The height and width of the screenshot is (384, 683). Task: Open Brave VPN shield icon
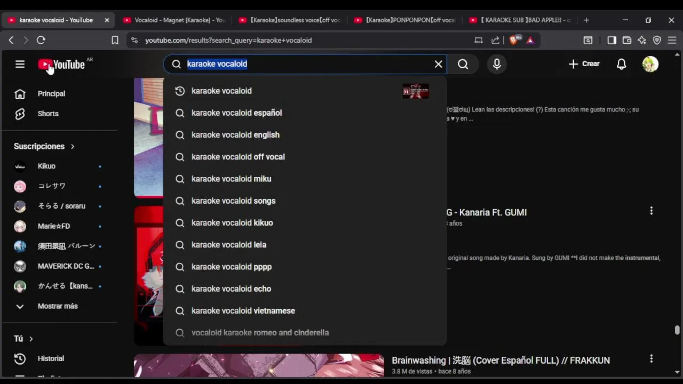tap(657, 40)
